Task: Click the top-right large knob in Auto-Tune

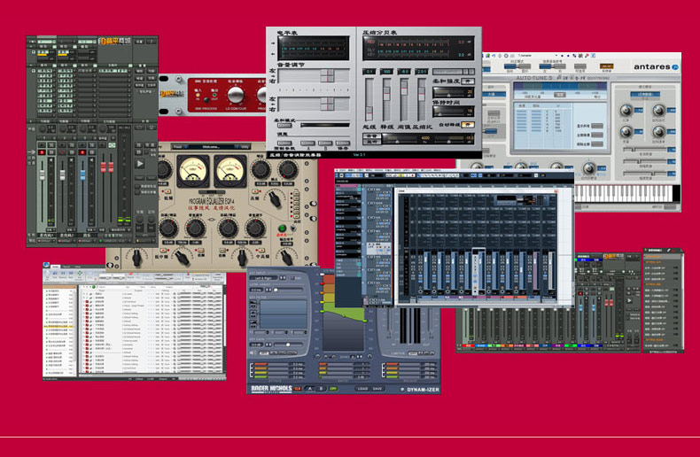Action: [657, 112]
